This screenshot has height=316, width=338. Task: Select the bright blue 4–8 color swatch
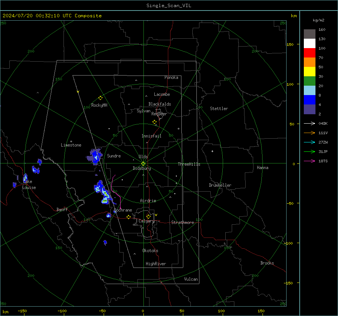[309, 100]
